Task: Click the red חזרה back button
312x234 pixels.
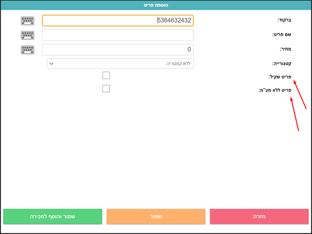Action: (259, 217)
